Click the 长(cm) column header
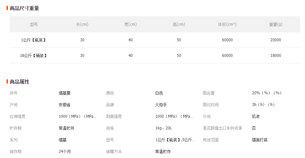This screenshot has width=305, height=158. [x=82, y=24]
